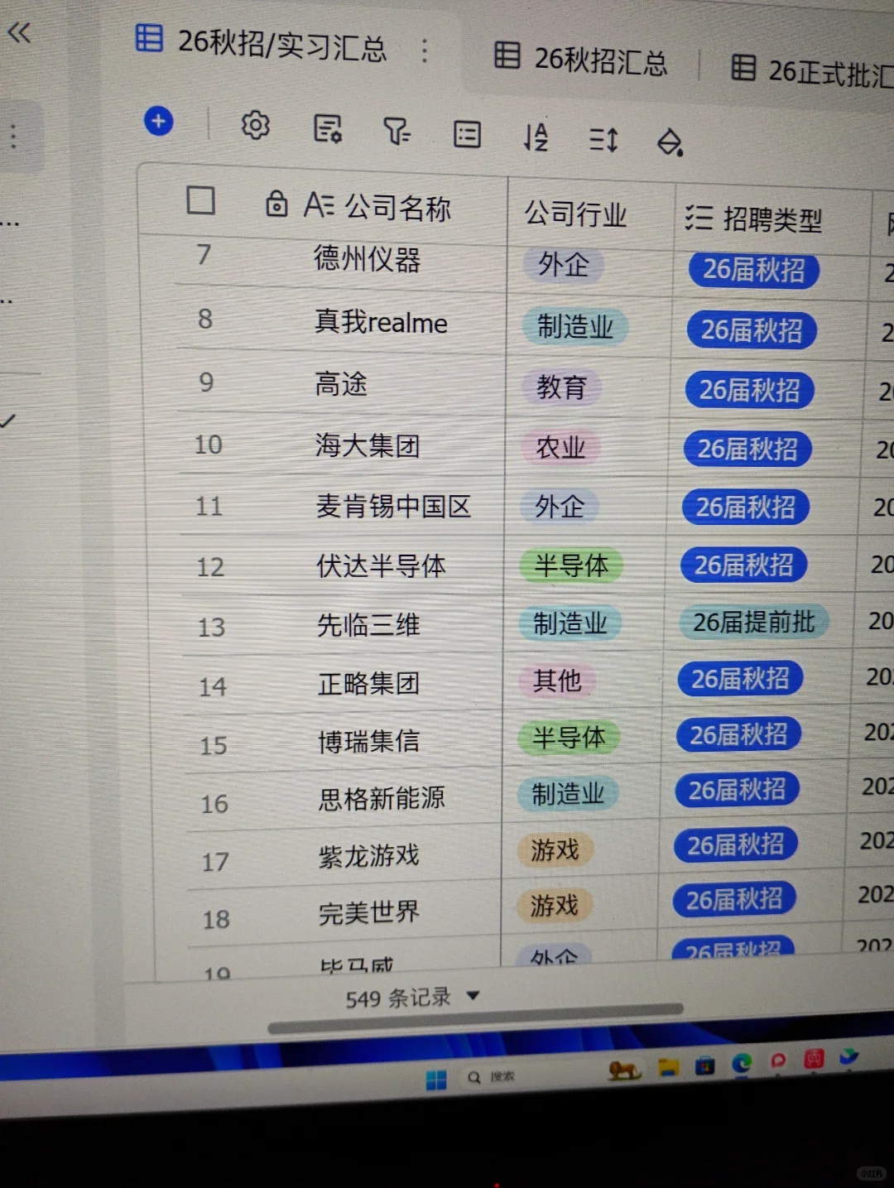Open three-dot menu beside 26秋招/实习汇总 tab
Viewport: 894px width, 1188px height.
[425, 51]
